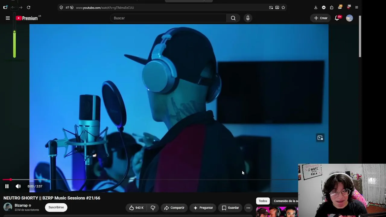The image size is (386, 217).
Task: Click the page vertical scrollbar
Action: click(360, 36)
